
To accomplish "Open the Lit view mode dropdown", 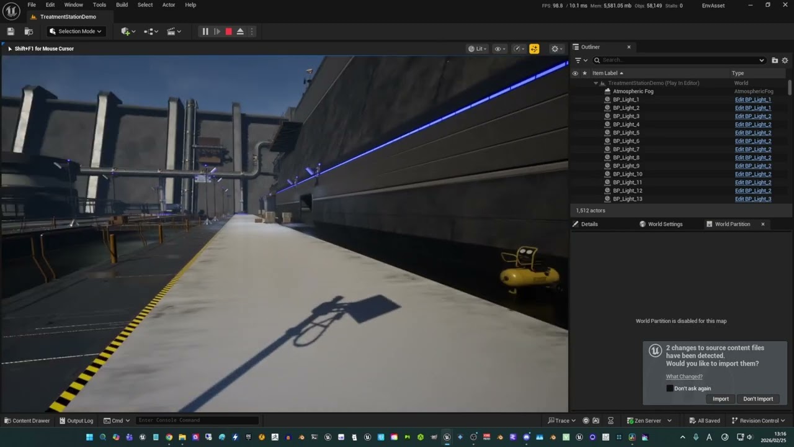I will pyautogui.click(x=478, y=48).
